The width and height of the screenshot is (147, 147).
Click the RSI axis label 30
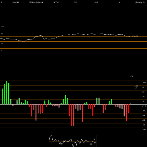[2, 43]
